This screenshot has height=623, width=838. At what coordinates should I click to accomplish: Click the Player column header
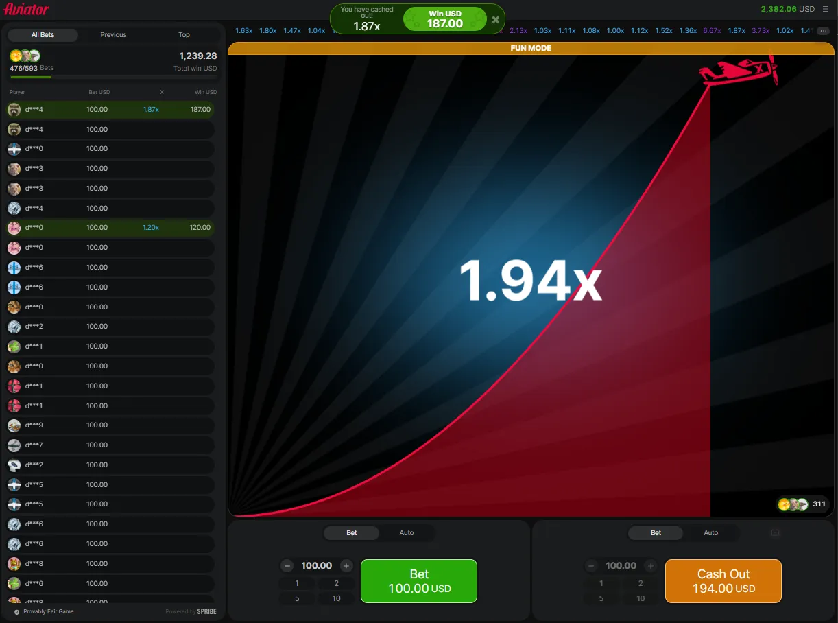(x=17, y=92)
